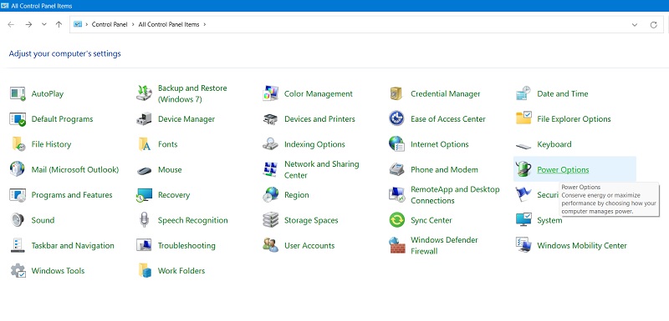This screenshot has height=321, width=669.
Task: Open the Device Manager icon
Action: coord(144,119)
